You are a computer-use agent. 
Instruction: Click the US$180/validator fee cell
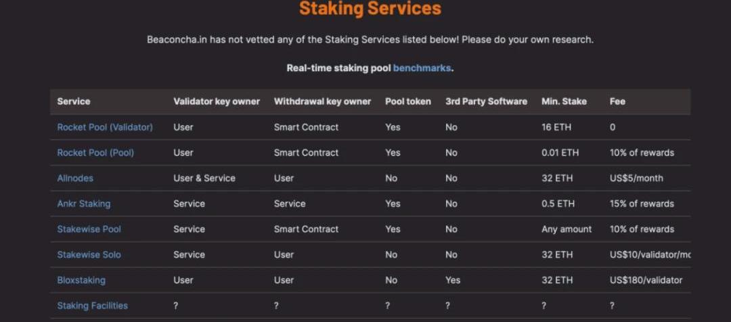point(646,280)
